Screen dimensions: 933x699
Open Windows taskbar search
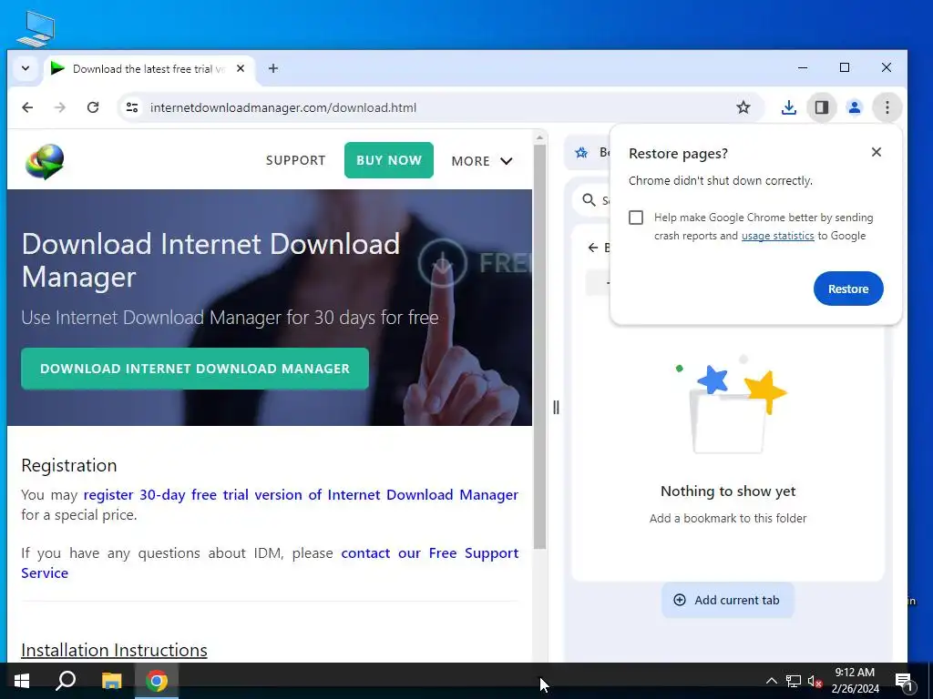[x=66, y=681]
